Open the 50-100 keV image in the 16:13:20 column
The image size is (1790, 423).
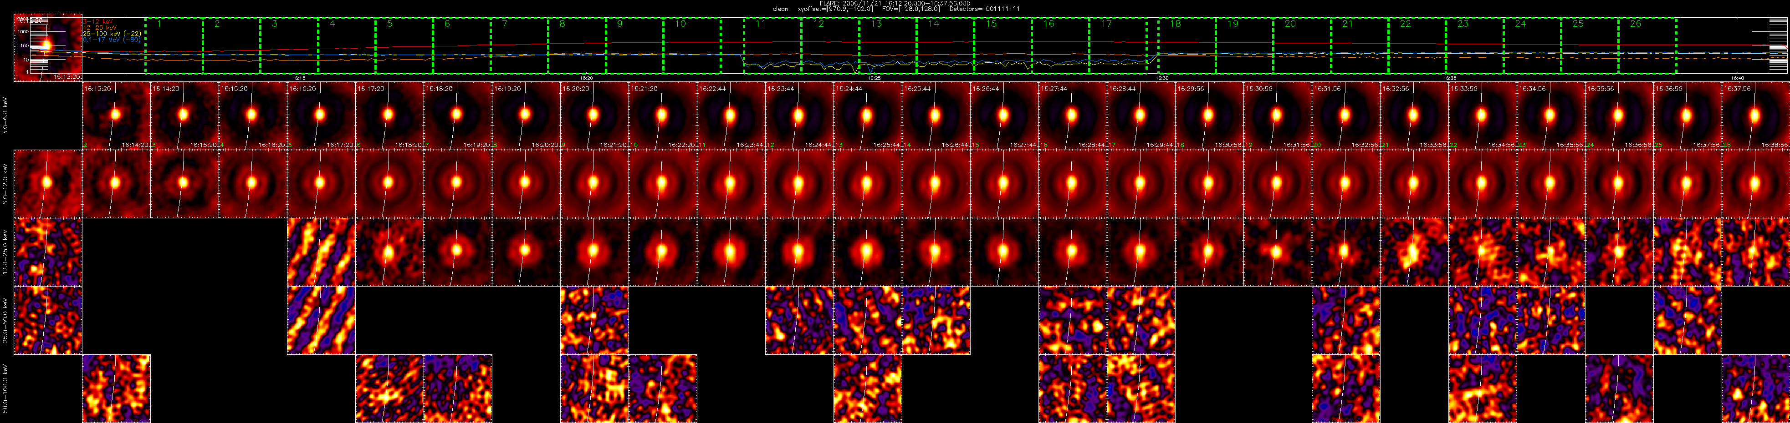[x=116, y=388]
